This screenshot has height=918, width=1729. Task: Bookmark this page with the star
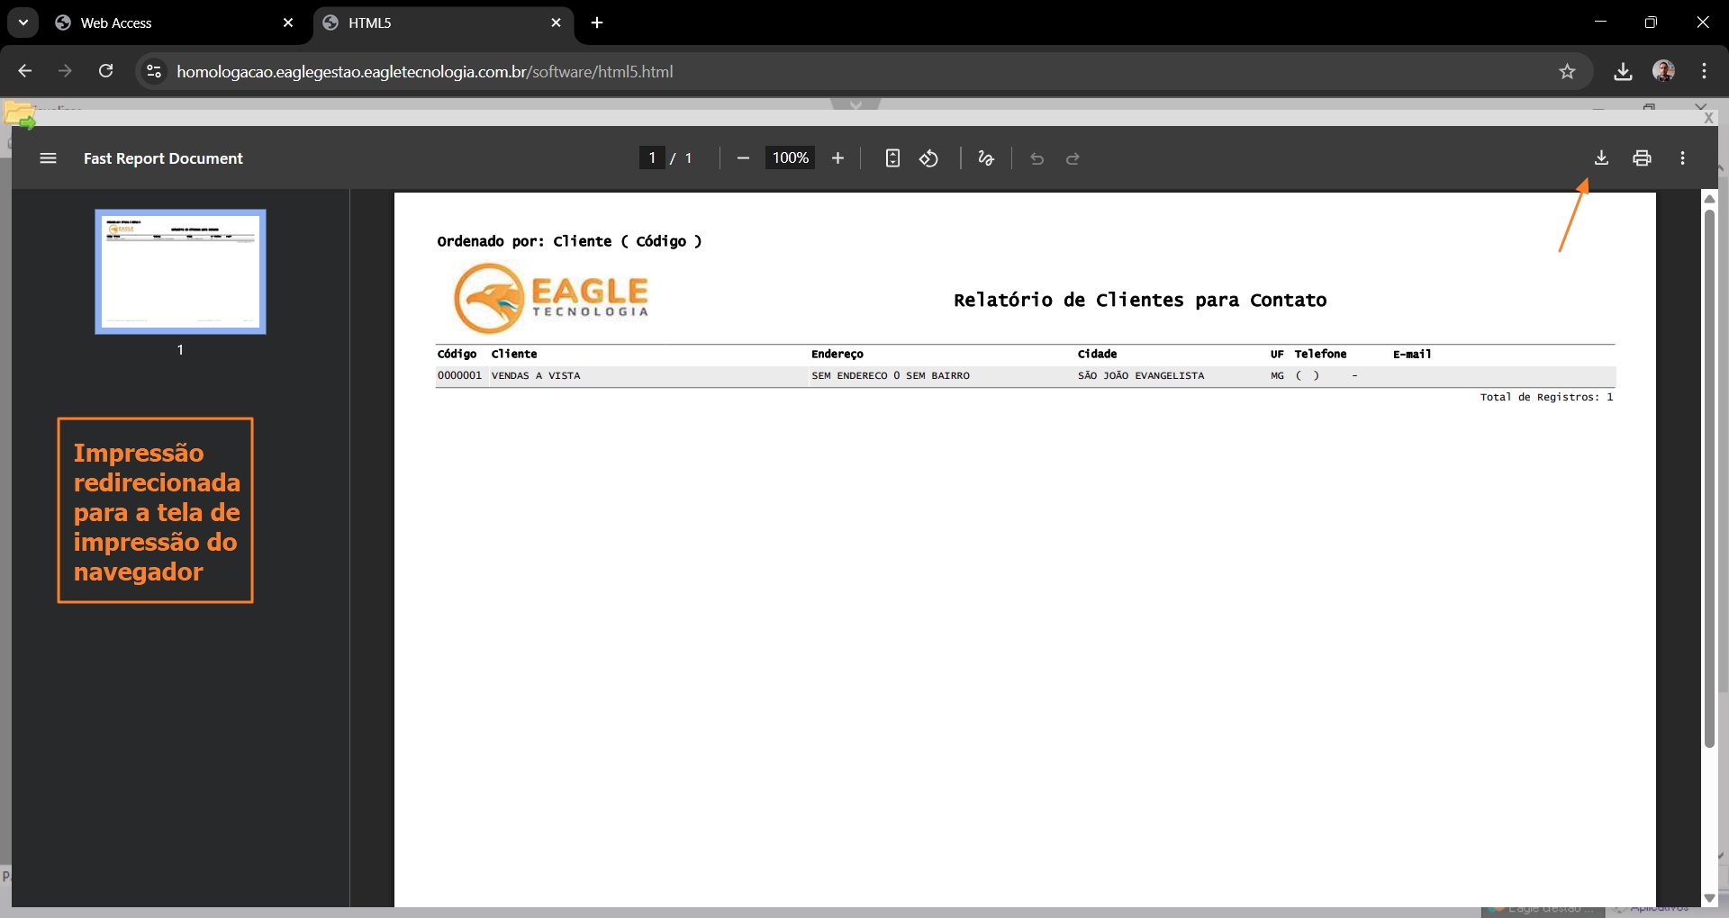[1567, 71]
